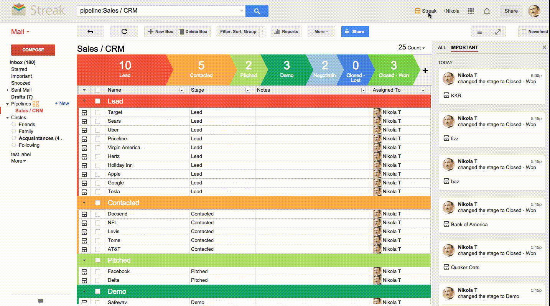Check the box for NFL row
Viewport: 550px width, 306px height.
[97, 223]
